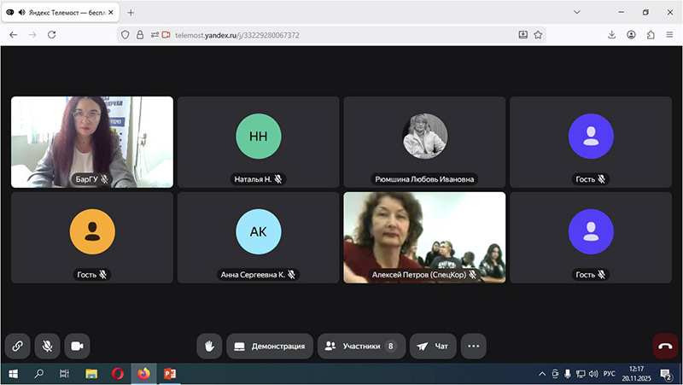Click the Демонстрация screen share button
Viewport: 683px width, 385px height.
pos(270,346)
